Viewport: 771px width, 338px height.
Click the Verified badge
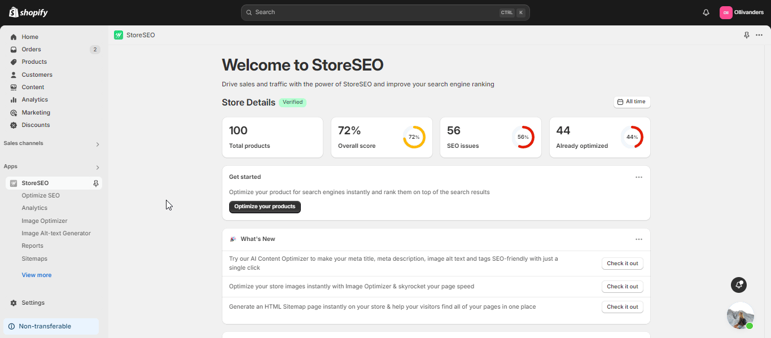coord(293,102)
